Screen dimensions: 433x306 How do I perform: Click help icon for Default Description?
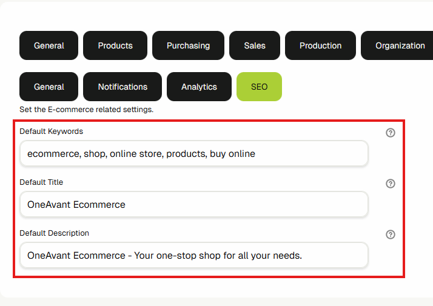(x=391, y=234)
